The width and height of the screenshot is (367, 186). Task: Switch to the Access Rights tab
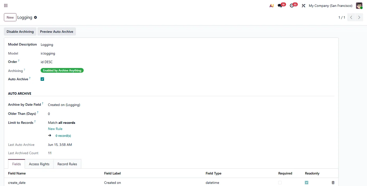pos(39,164)
